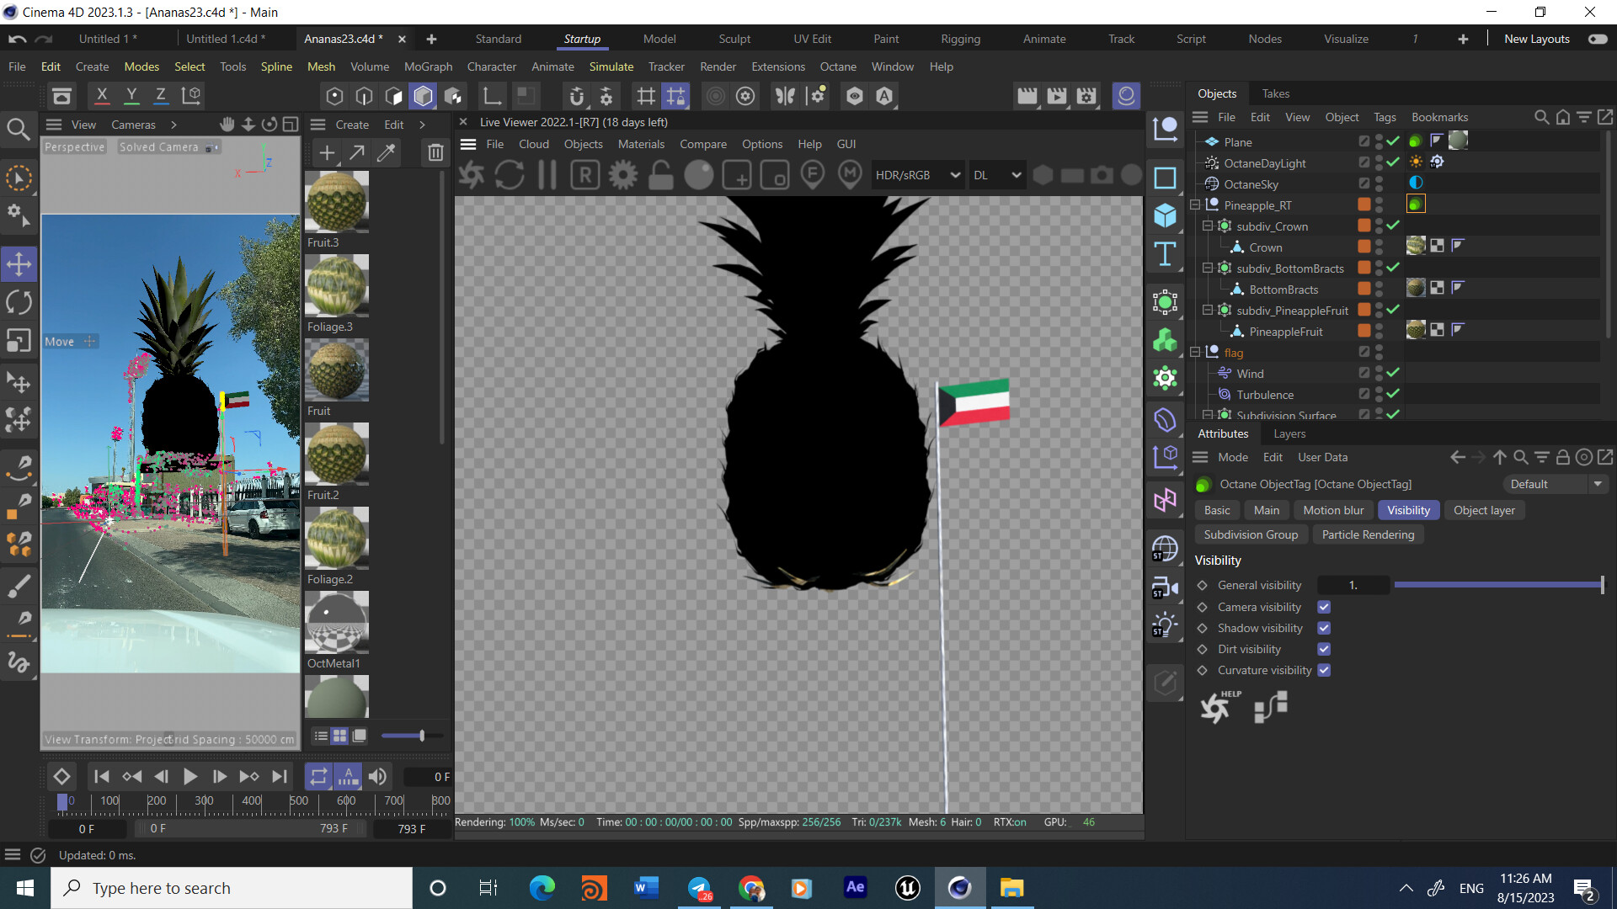Click the Octane Live Viewer restart render icon
Viewport: 1617px width, 909px height.
pos(509,175)
